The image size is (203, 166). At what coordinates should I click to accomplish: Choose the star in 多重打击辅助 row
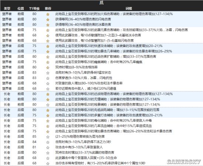(x=48, y=116)
